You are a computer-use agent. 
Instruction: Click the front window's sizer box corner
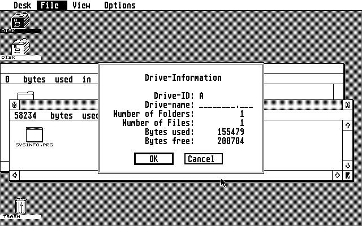(348, 176)
